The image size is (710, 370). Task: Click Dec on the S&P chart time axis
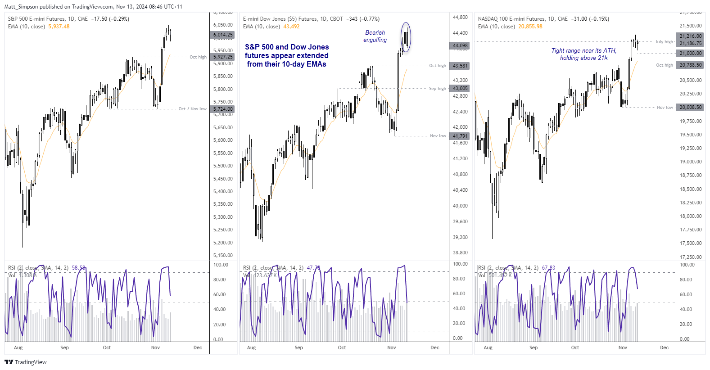point(198,347)
